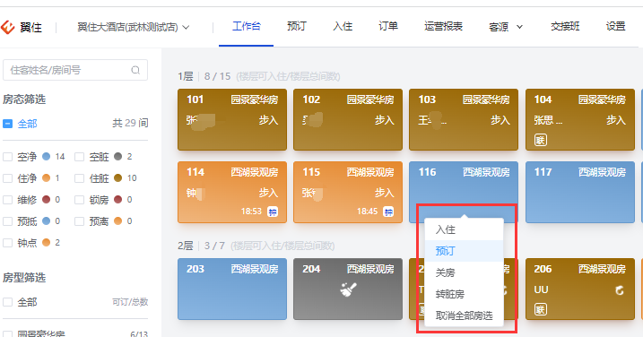The image size is (643, 337).
Task: Click the 2层 floor label
Action: [186, 246]
